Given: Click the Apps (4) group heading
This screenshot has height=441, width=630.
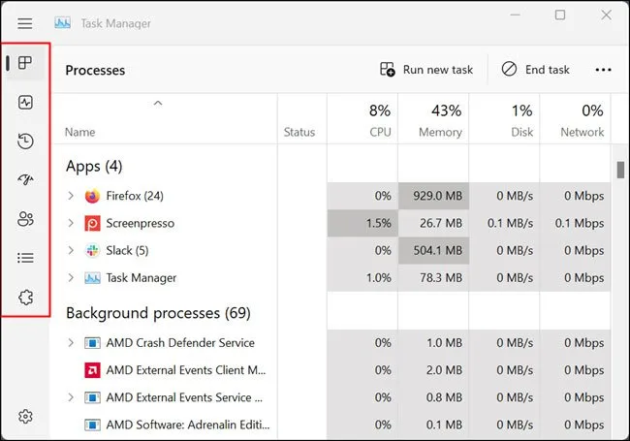Looking at the screenshot, I should 94,167.
